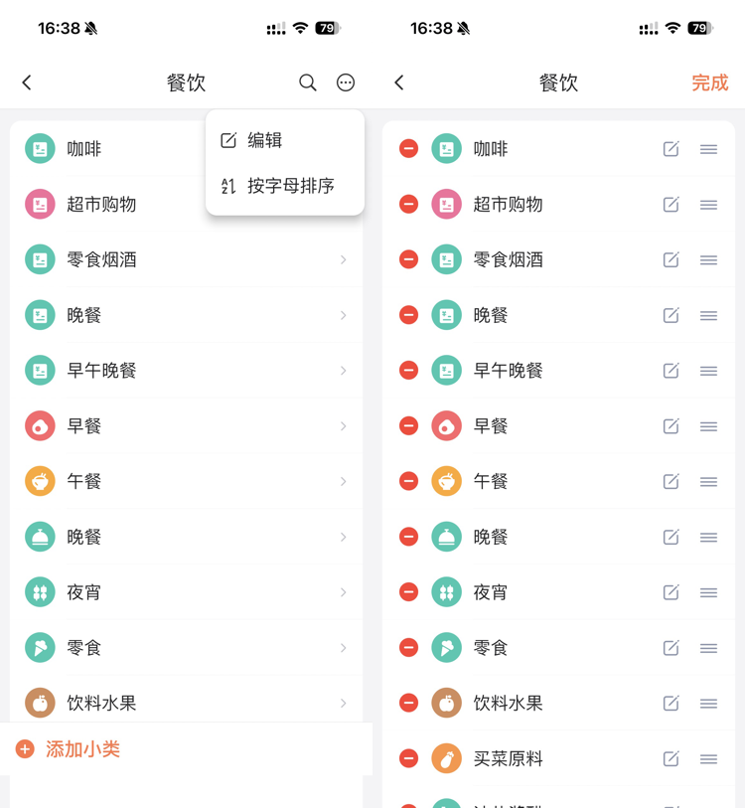Delete 早餐 using its red minus icon
The image size is (745, 808).
tap(408, 426)
